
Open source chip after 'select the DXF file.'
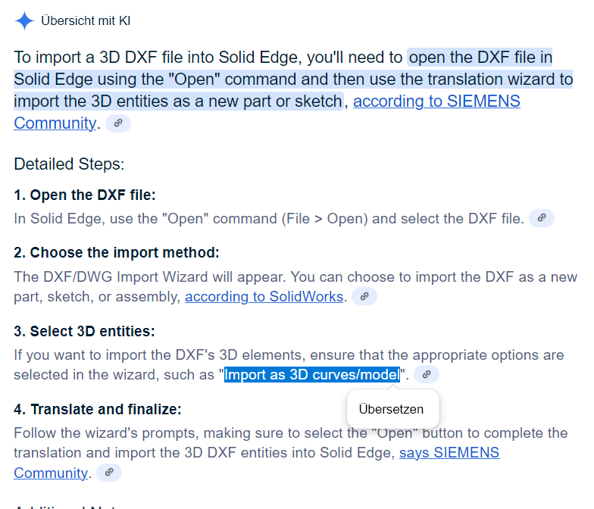(x=542, y=218)
